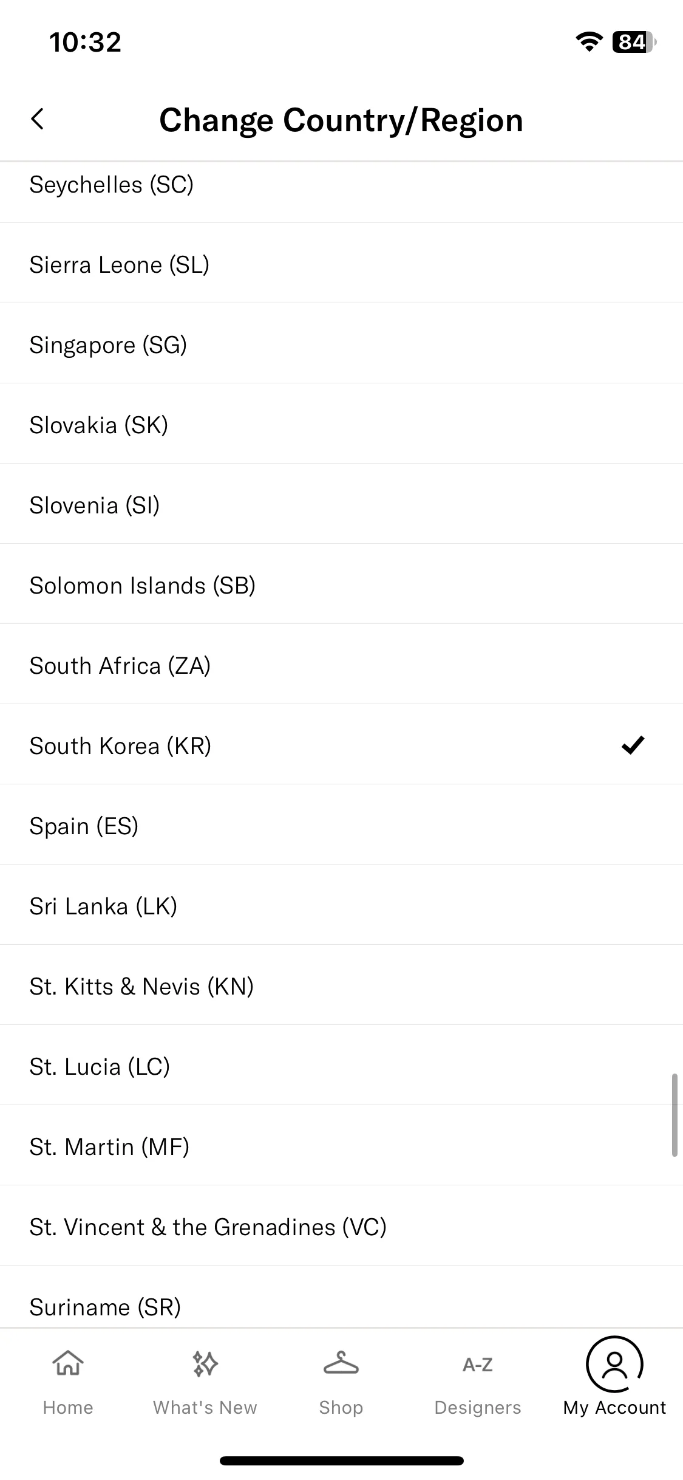683x1480 pixels.
Task: Open What's New sparkle icon
Action: [x=205, y=1363]
